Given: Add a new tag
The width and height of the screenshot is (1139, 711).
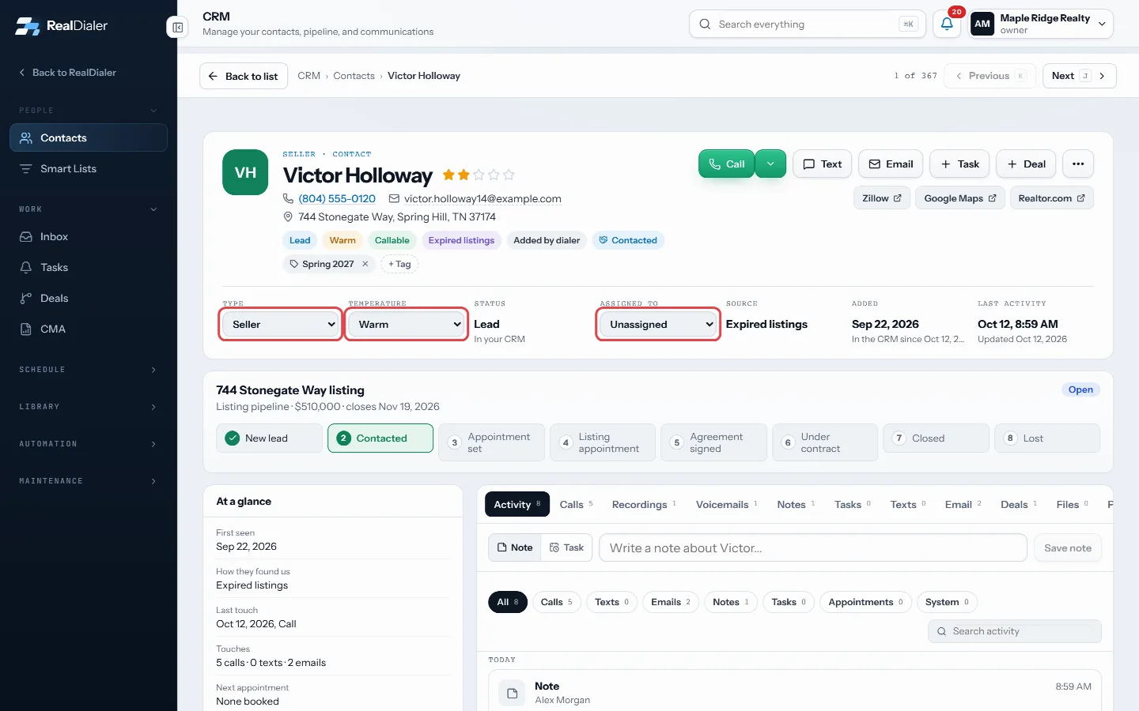Looking at the screenshot, I should 399,264.
